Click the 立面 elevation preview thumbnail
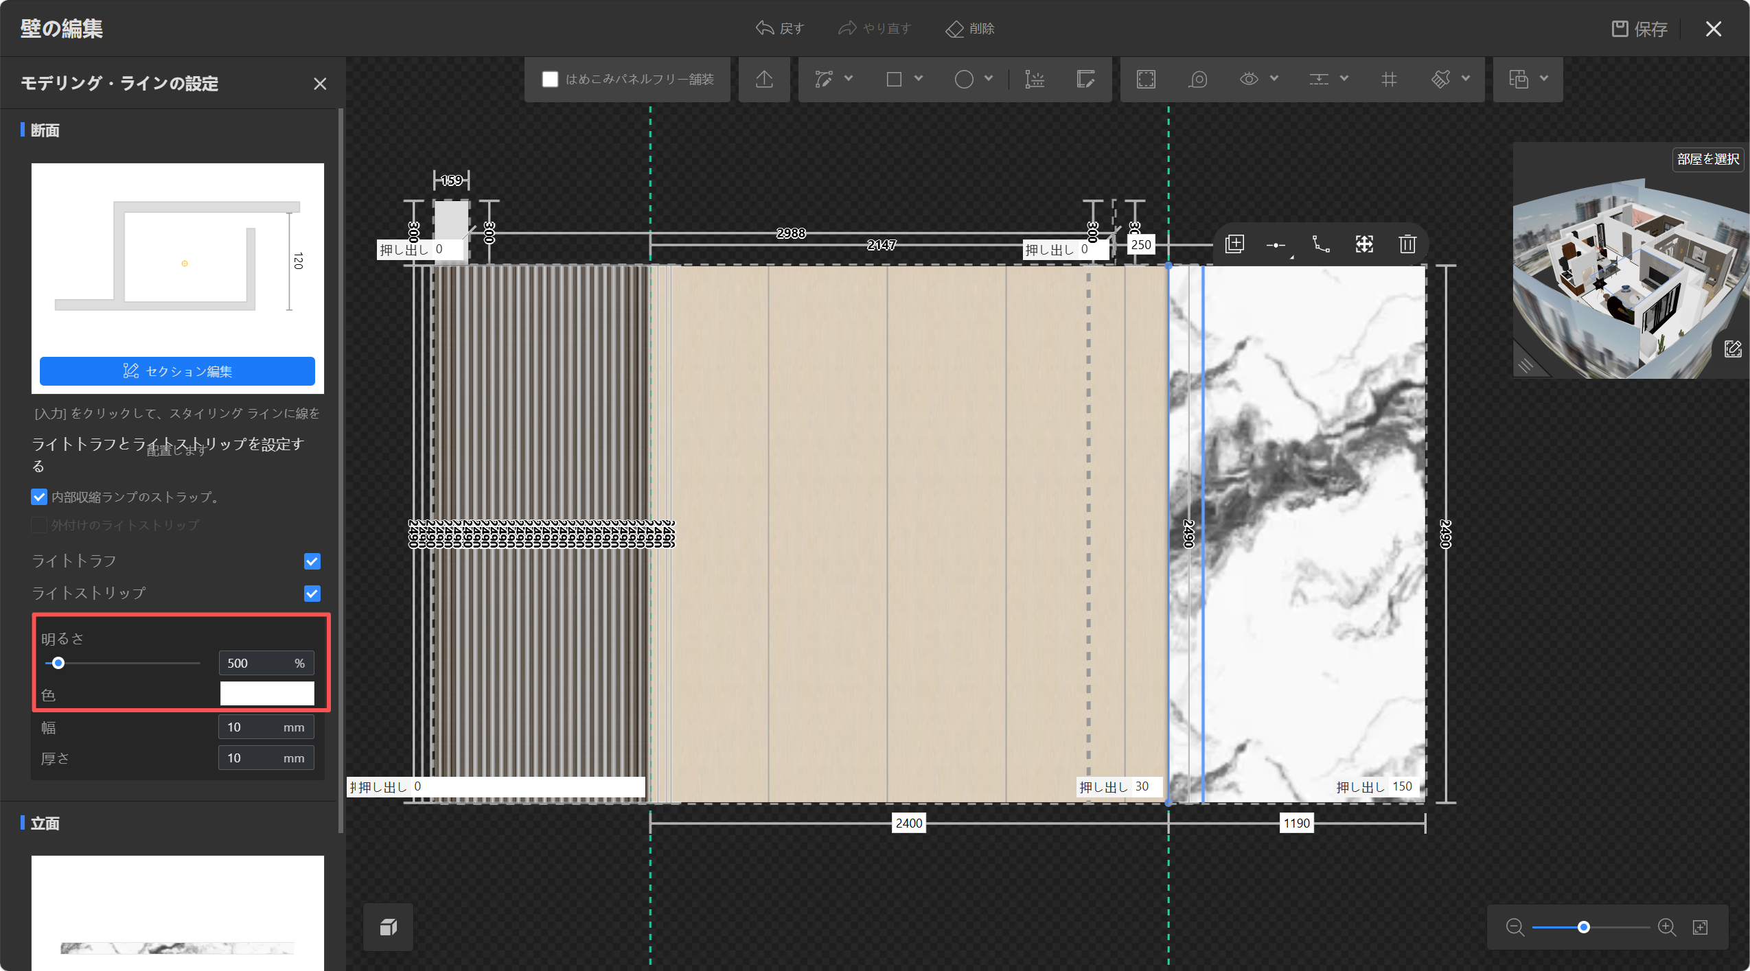 tap(177, 913)
